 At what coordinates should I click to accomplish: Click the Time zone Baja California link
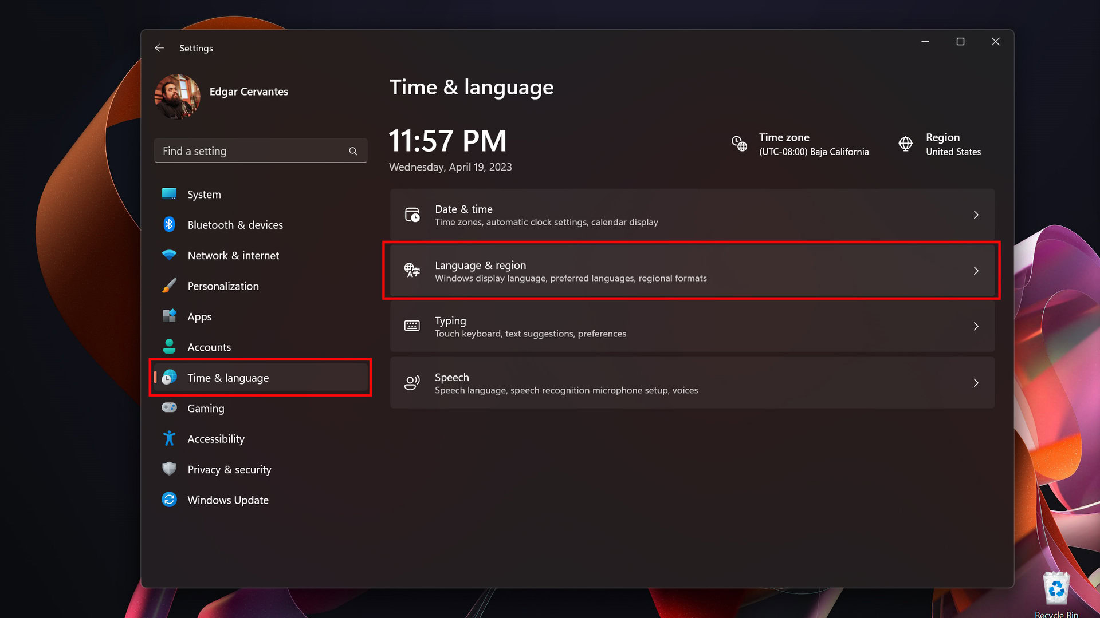coord(814,152)
